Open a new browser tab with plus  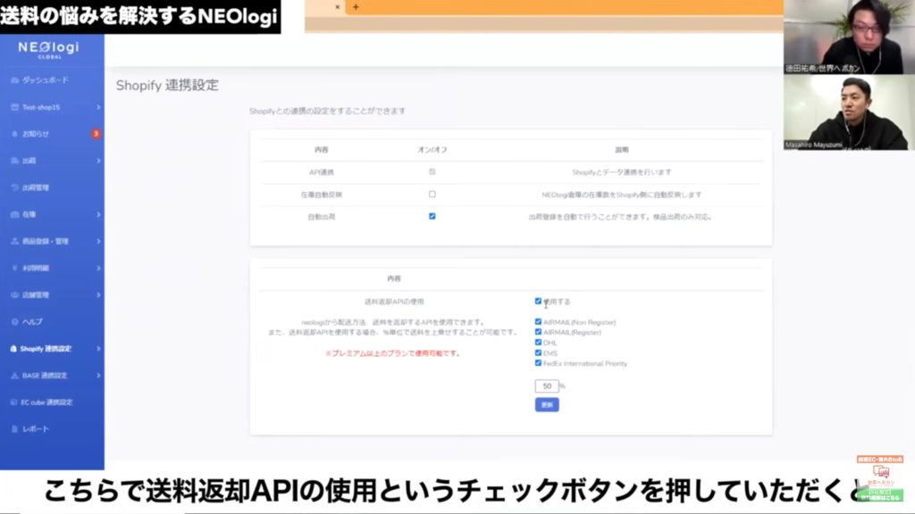(356, 7)
